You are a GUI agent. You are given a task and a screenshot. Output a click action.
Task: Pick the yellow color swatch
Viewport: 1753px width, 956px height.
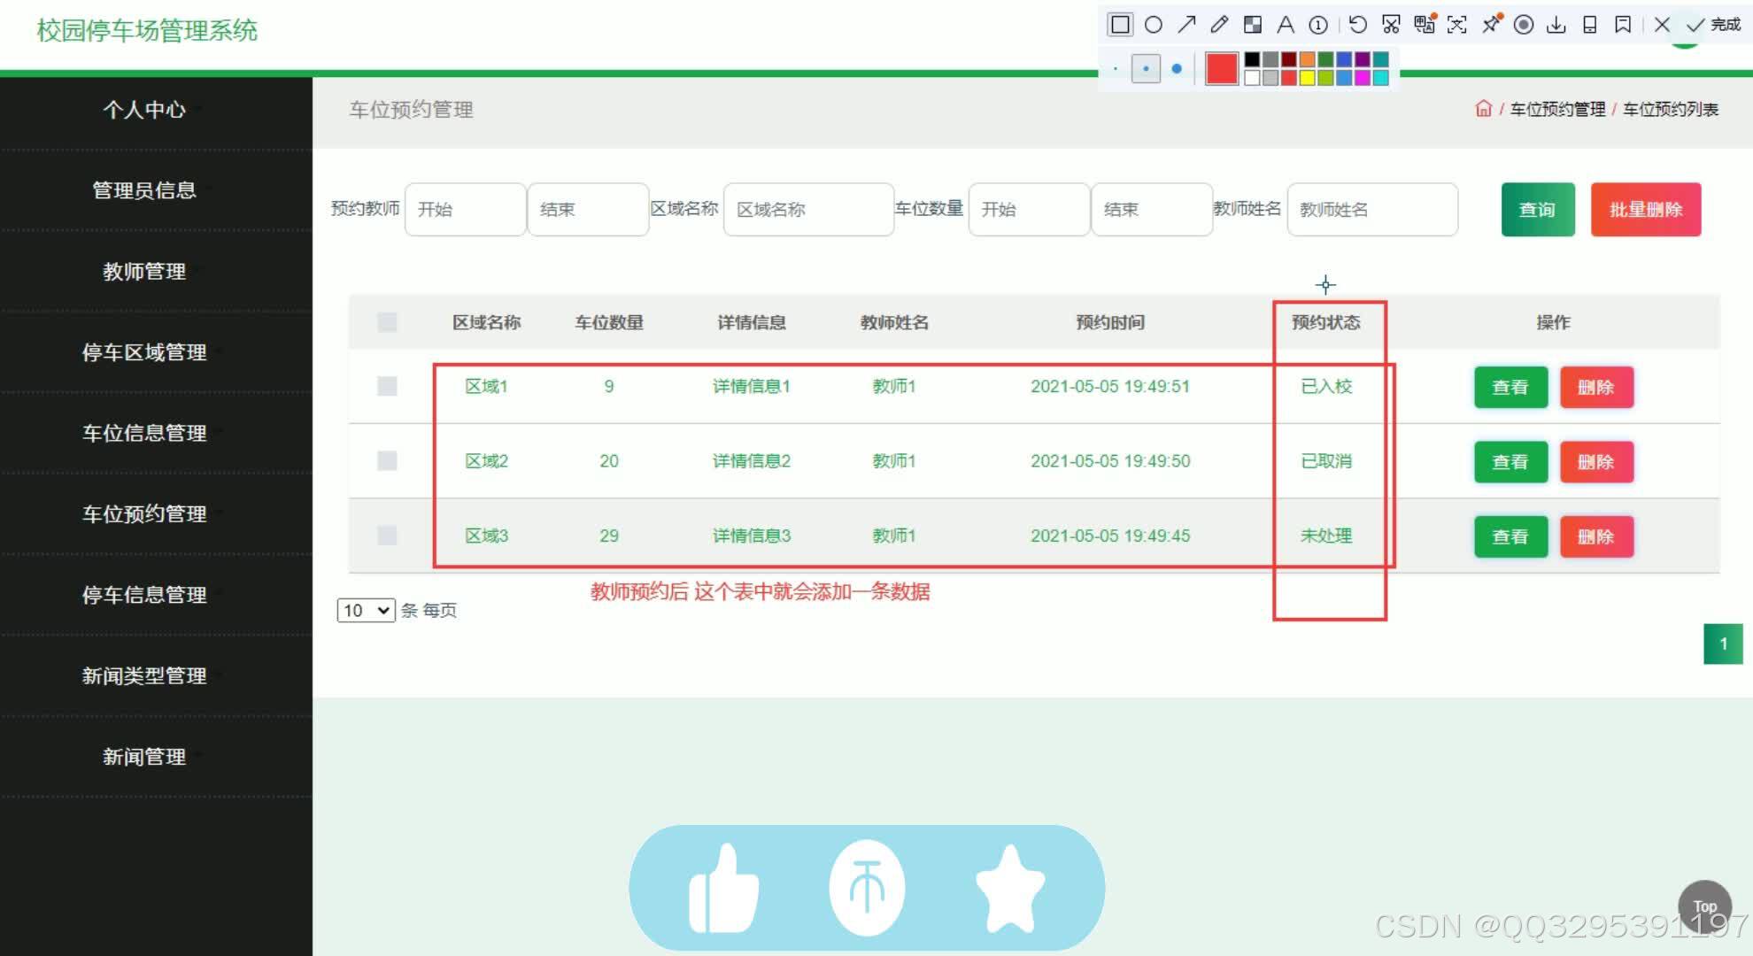(x=1307, y=78)
